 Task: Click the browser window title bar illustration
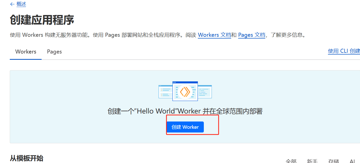point(185,82)
